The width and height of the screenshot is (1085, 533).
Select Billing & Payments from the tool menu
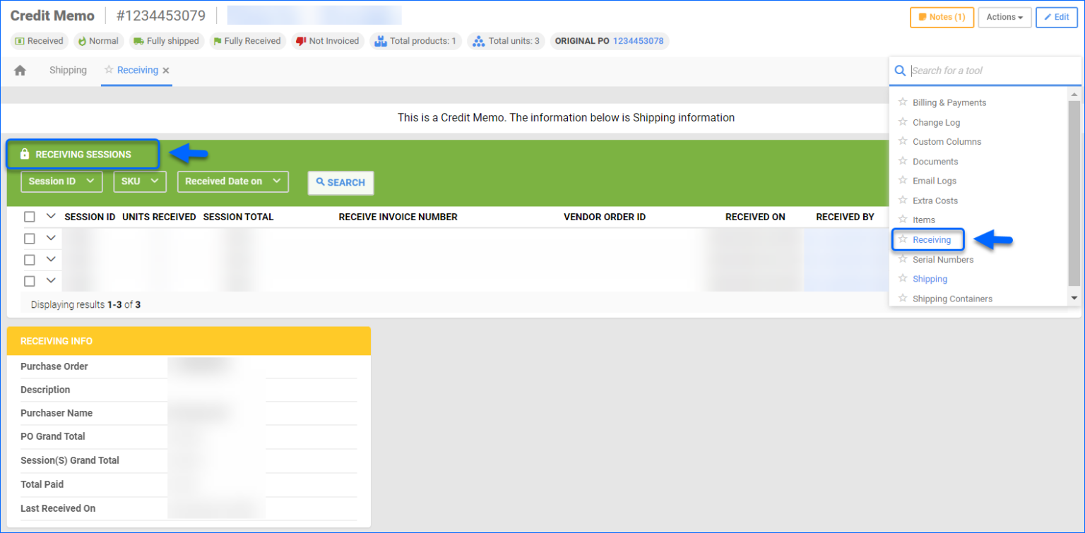949,102
